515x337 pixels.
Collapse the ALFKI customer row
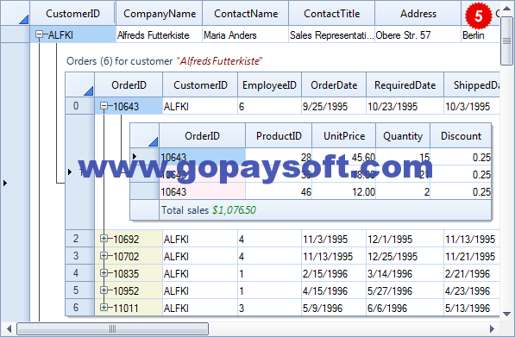(x=39, y=34)
